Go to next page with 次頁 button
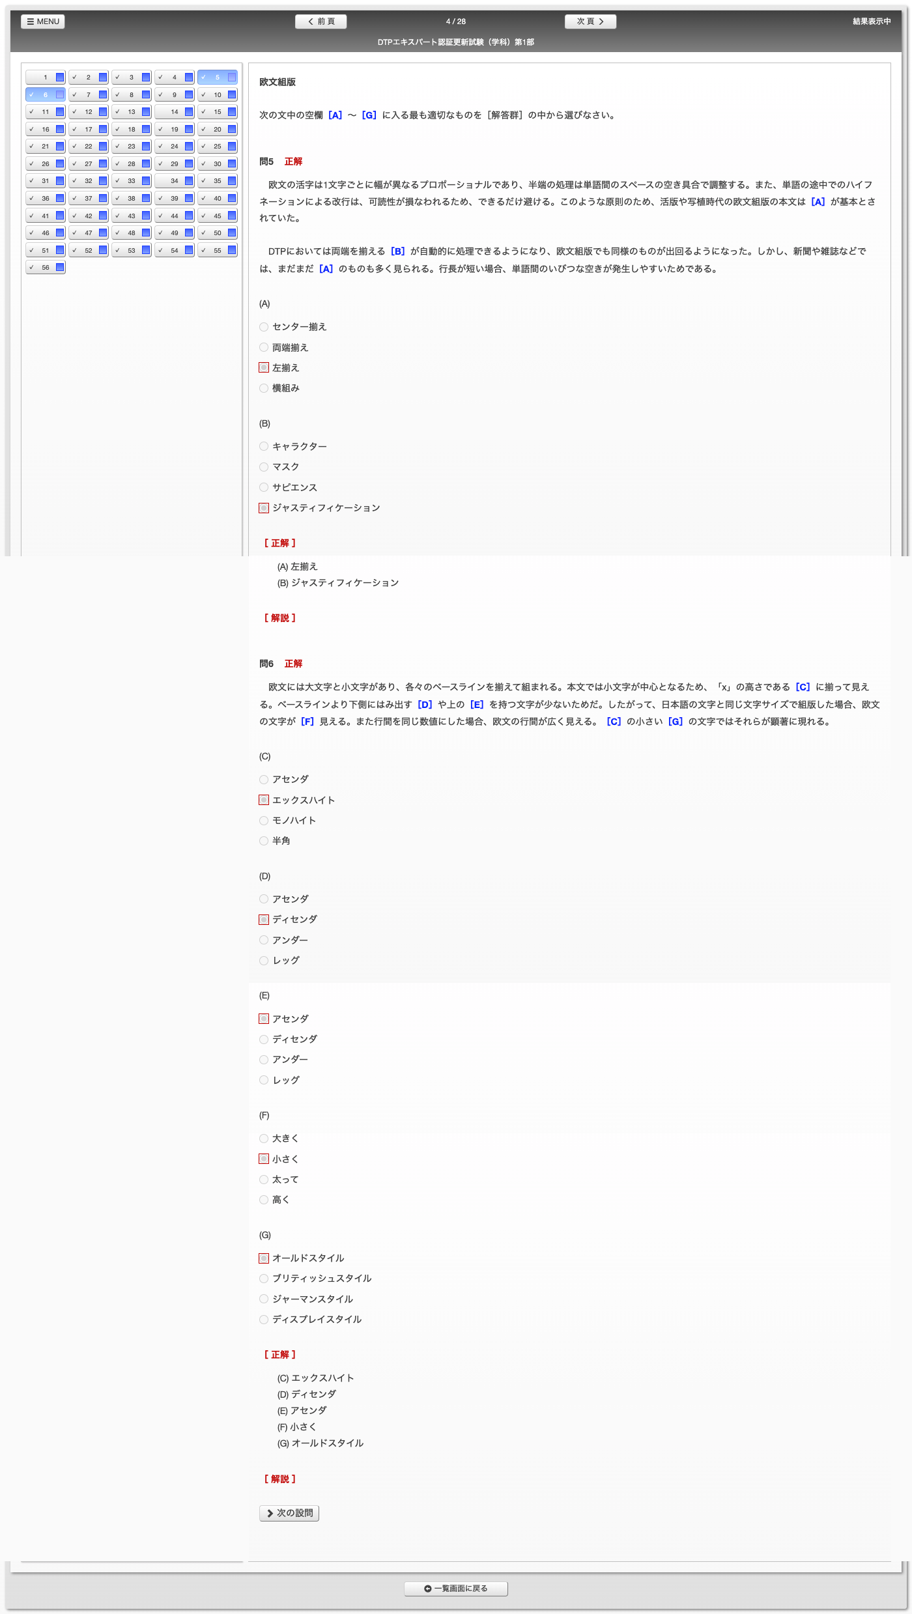This screenshot has height=1614, width=912. [x=590, y=21]
